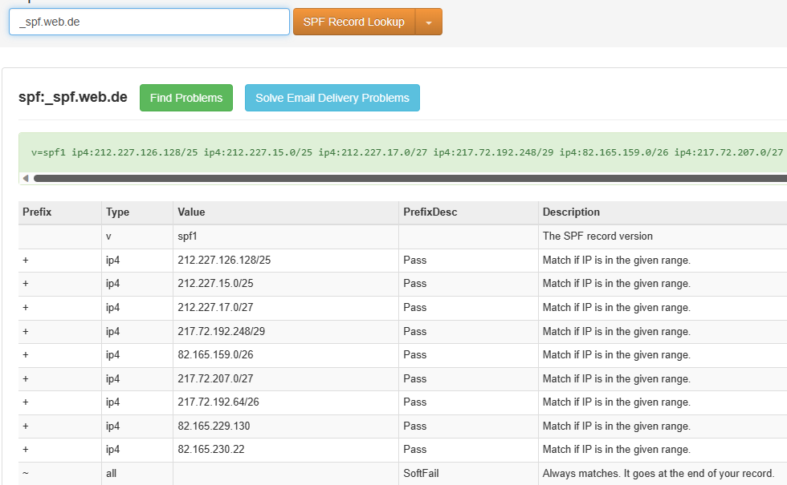Open the dropdown arrow beside SPF Record Lookup
This screenshot has height=485, width=787.
(x=429, y=22)
